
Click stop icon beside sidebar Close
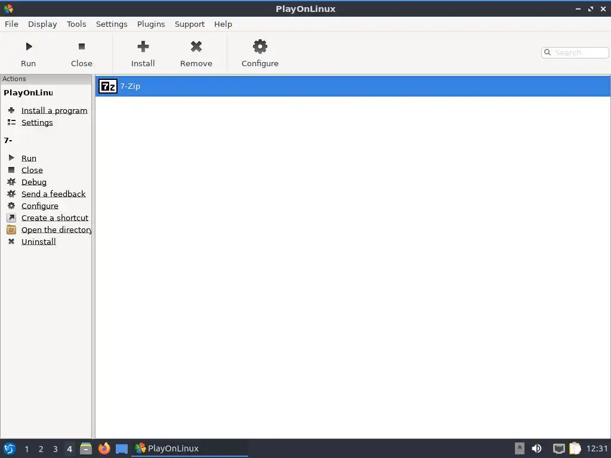[x=11, y=170]
